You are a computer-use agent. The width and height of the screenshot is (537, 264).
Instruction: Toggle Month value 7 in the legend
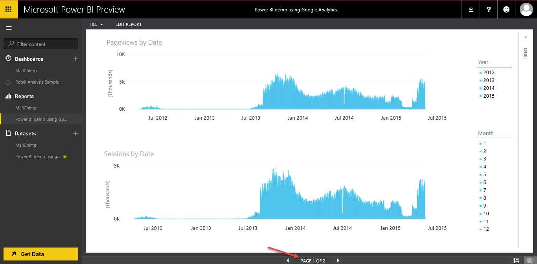(x=484, y=190)
